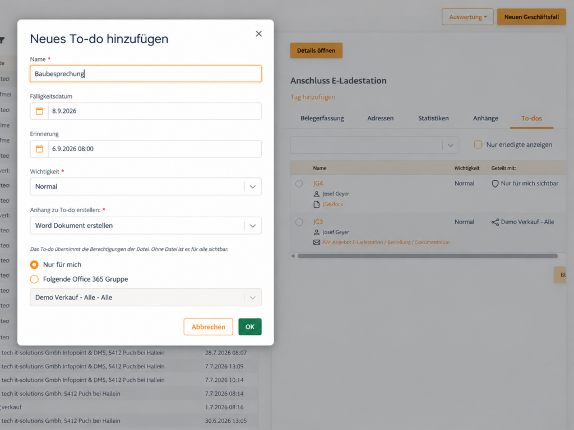Open the Erinnerung calendar picker icon

[x=39, y=149]
